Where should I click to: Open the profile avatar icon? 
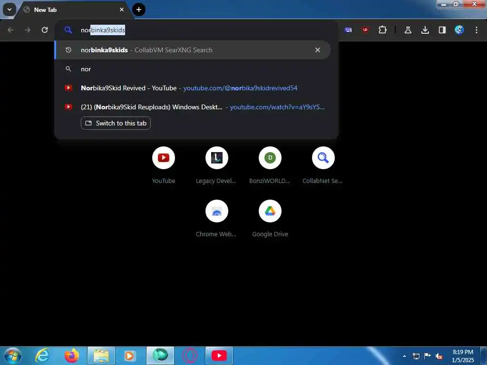coord(459,30)
